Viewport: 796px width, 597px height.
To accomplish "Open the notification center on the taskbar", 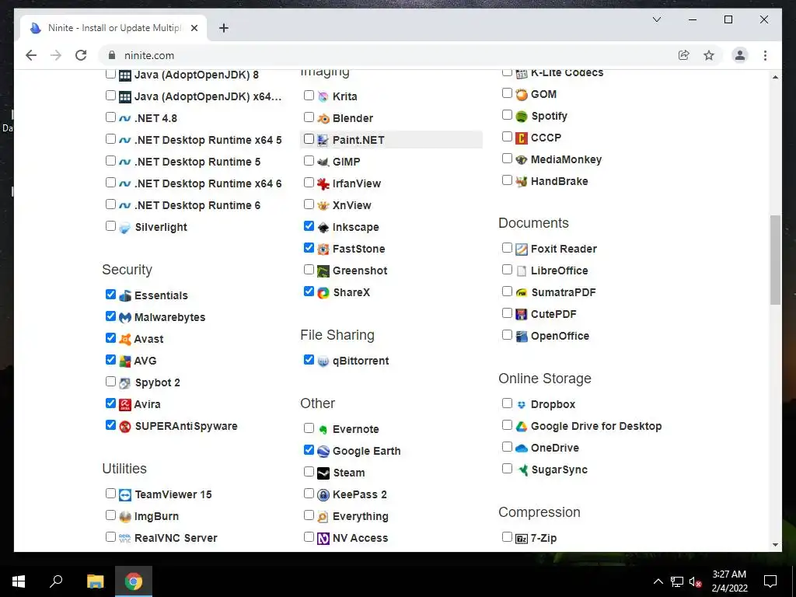I will 770,581.
